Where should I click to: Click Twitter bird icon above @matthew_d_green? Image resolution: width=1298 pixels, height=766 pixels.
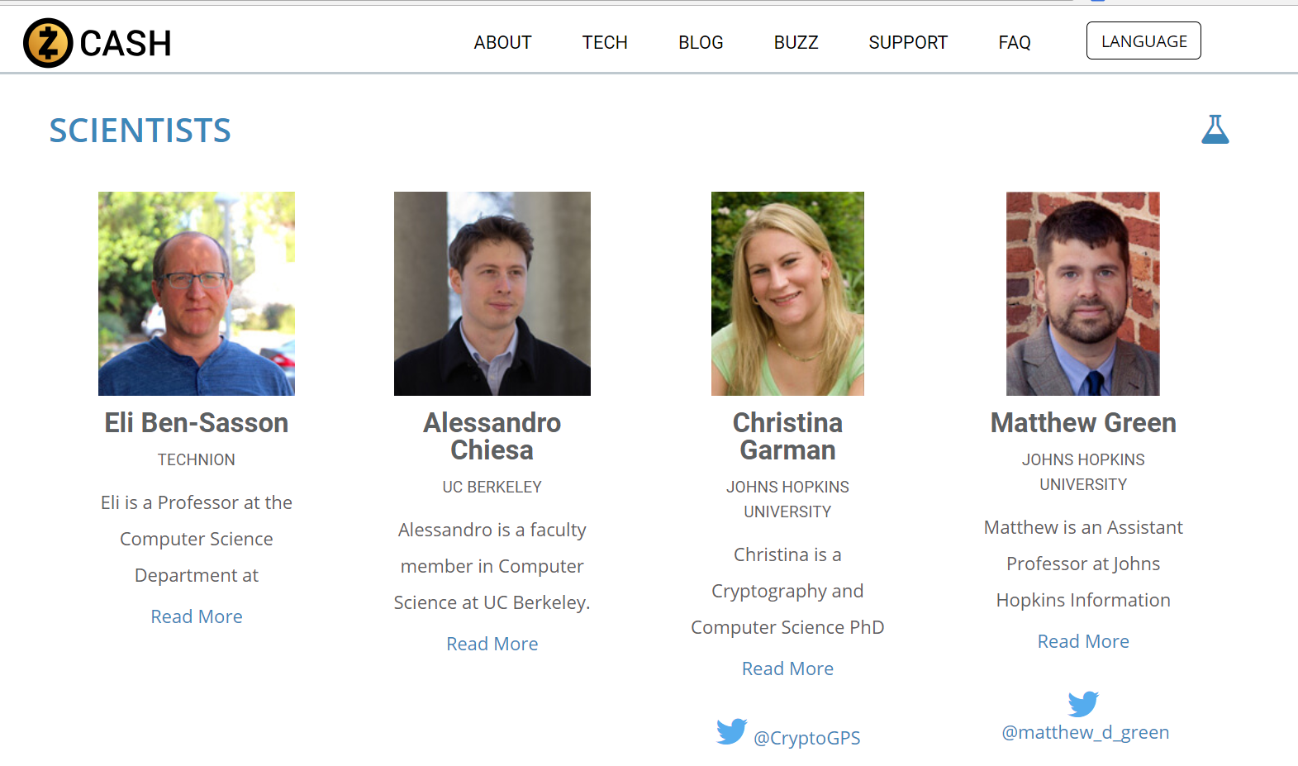coord(1082,703)
